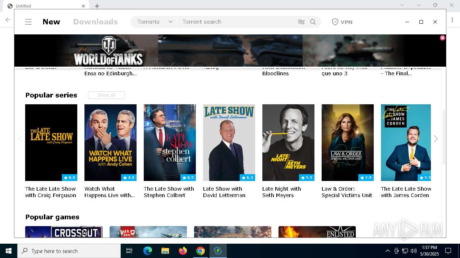
Task: Open the Windows Start menu
Action: tap(9, 251)
